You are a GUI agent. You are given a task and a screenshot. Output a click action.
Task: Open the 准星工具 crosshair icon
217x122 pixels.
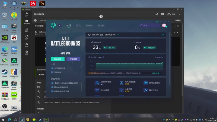121,90
